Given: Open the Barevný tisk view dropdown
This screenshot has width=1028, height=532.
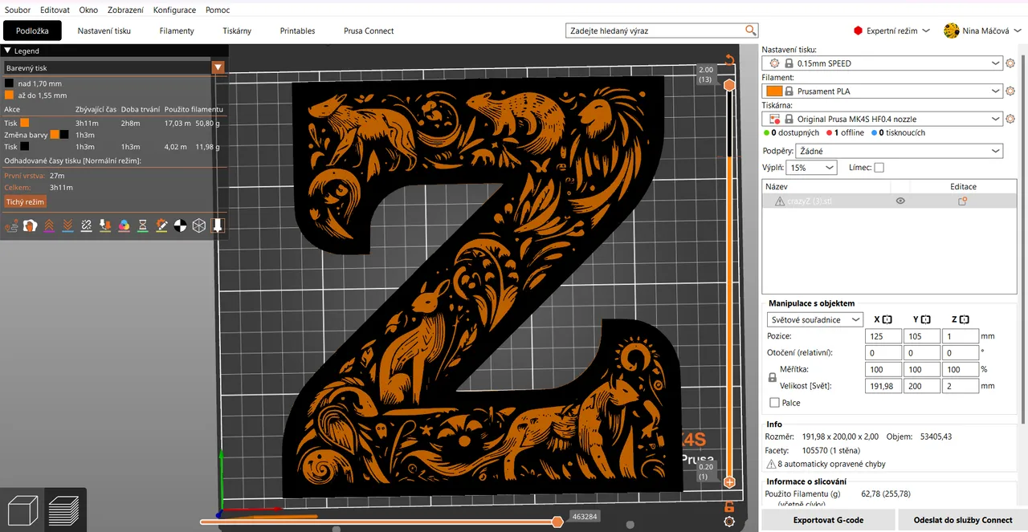Looking at the screenshot, I should tap(218, 68).
